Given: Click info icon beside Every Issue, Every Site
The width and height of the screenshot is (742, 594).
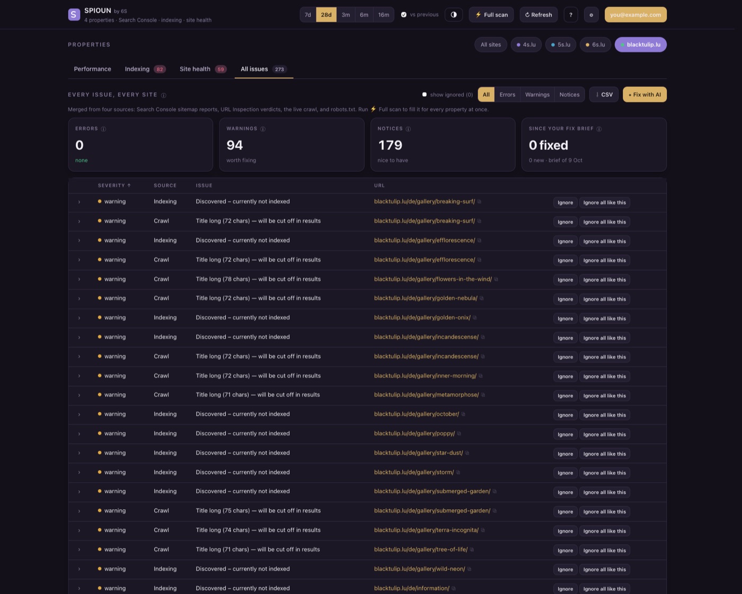Looking at the screenshot, I should 164,95.
